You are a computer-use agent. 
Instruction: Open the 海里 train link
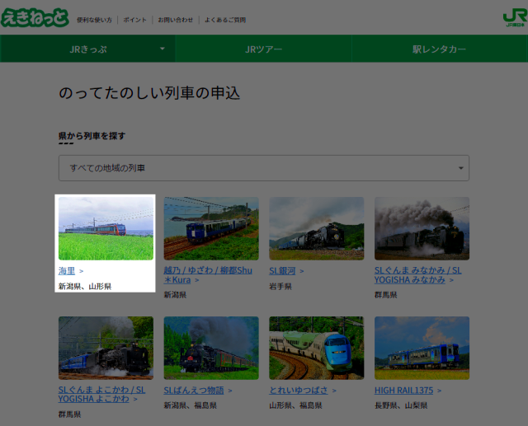point(67,270)
